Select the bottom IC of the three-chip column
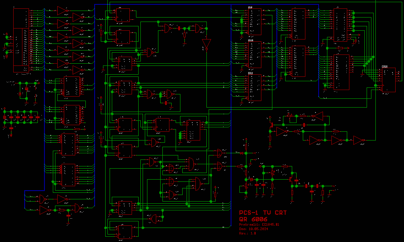Image resolution: width=404 pixels, height=242 pixels. (253, 87)
